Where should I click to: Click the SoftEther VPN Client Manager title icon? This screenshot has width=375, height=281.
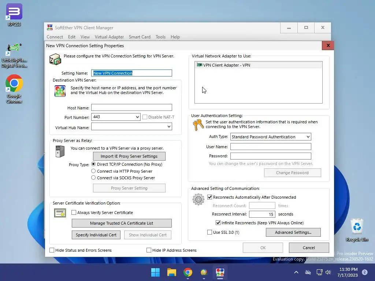pyautogui.click(x=50, y=27)
